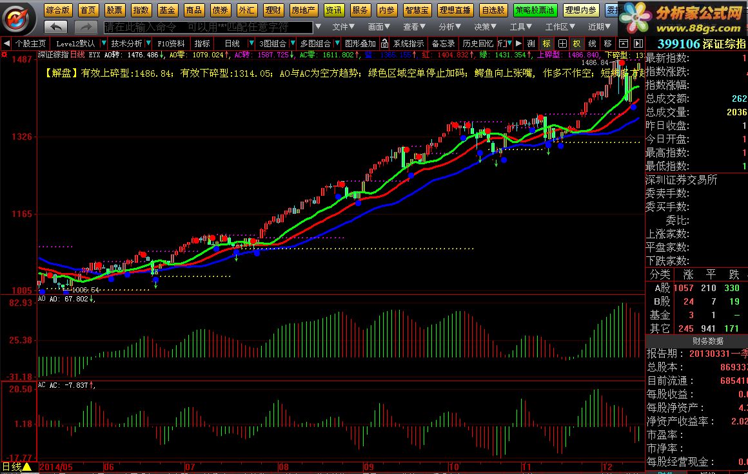Image resolution: width=748 pixels, height=474 pixels.
Task: Click the 房地产 button
Action: tap(304, 10)
